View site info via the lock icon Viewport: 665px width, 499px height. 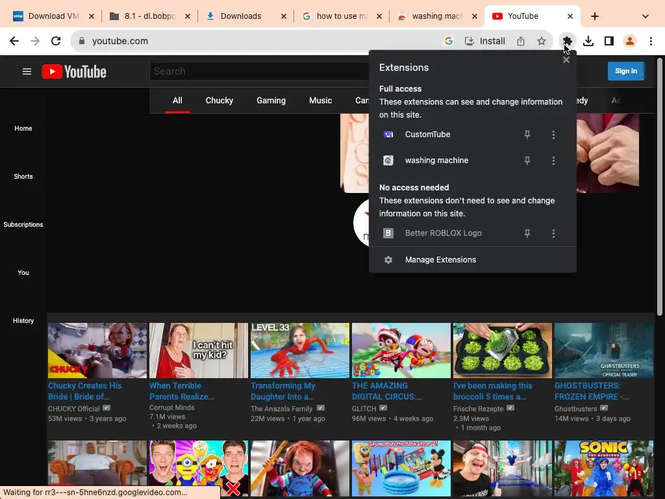(82, 41)
